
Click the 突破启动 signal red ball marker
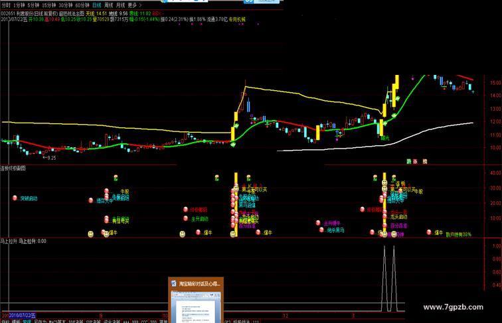[x=15, y=198]
